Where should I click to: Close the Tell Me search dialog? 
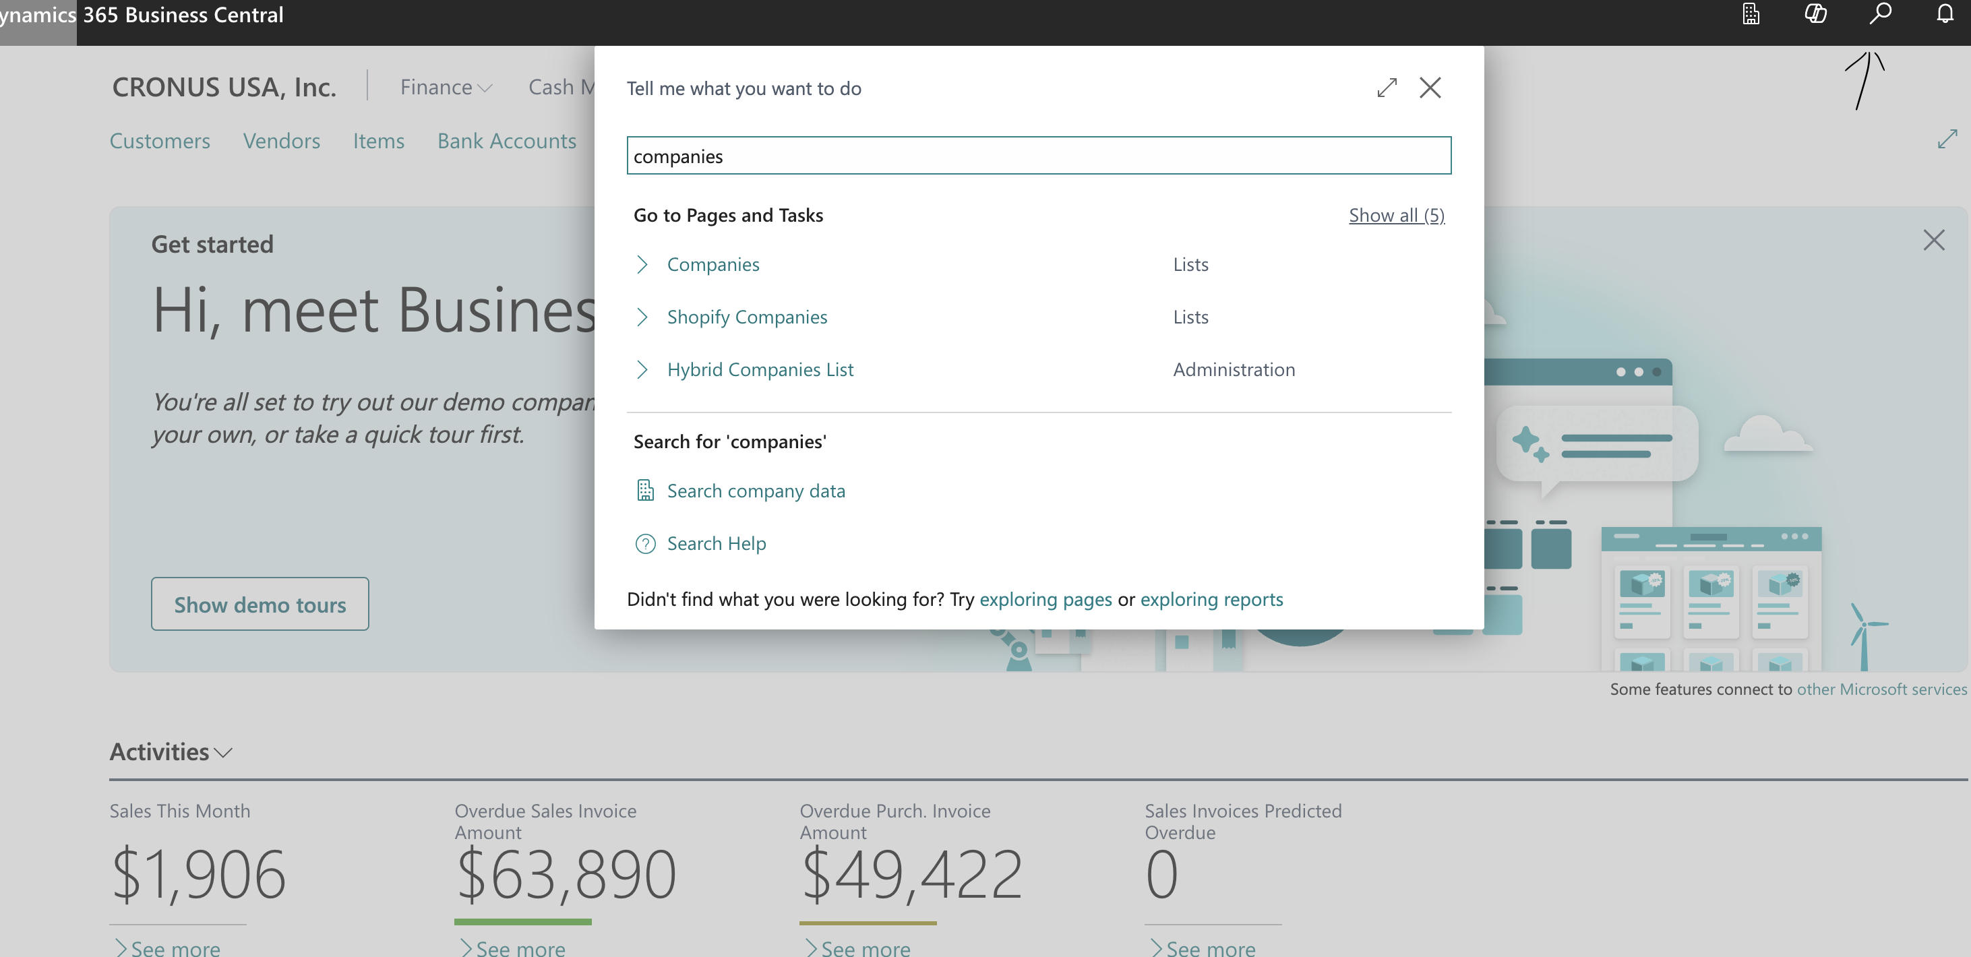(1429, 88)
